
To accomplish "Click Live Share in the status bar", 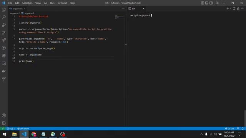I will (23, 128).
